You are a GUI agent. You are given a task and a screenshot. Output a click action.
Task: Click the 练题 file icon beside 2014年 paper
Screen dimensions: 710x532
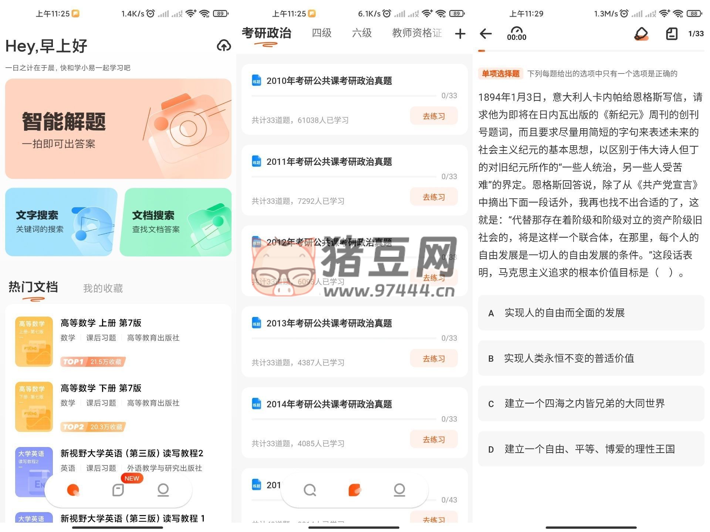coord(256,404)
